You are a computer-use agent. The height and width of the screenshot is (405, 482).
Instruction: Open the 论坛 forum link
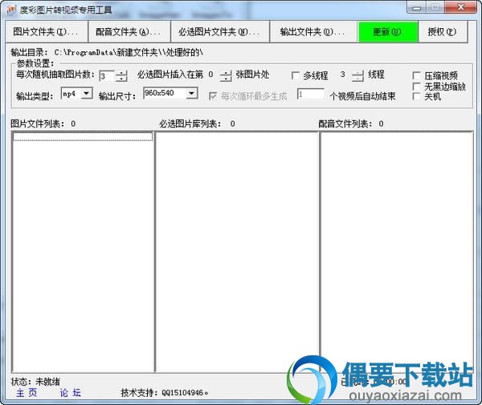(71, 393)
